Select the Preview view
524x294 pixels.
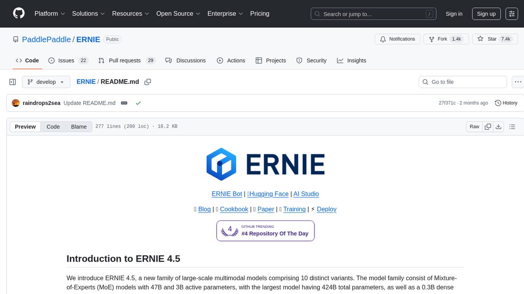click(x=25, y=127)
